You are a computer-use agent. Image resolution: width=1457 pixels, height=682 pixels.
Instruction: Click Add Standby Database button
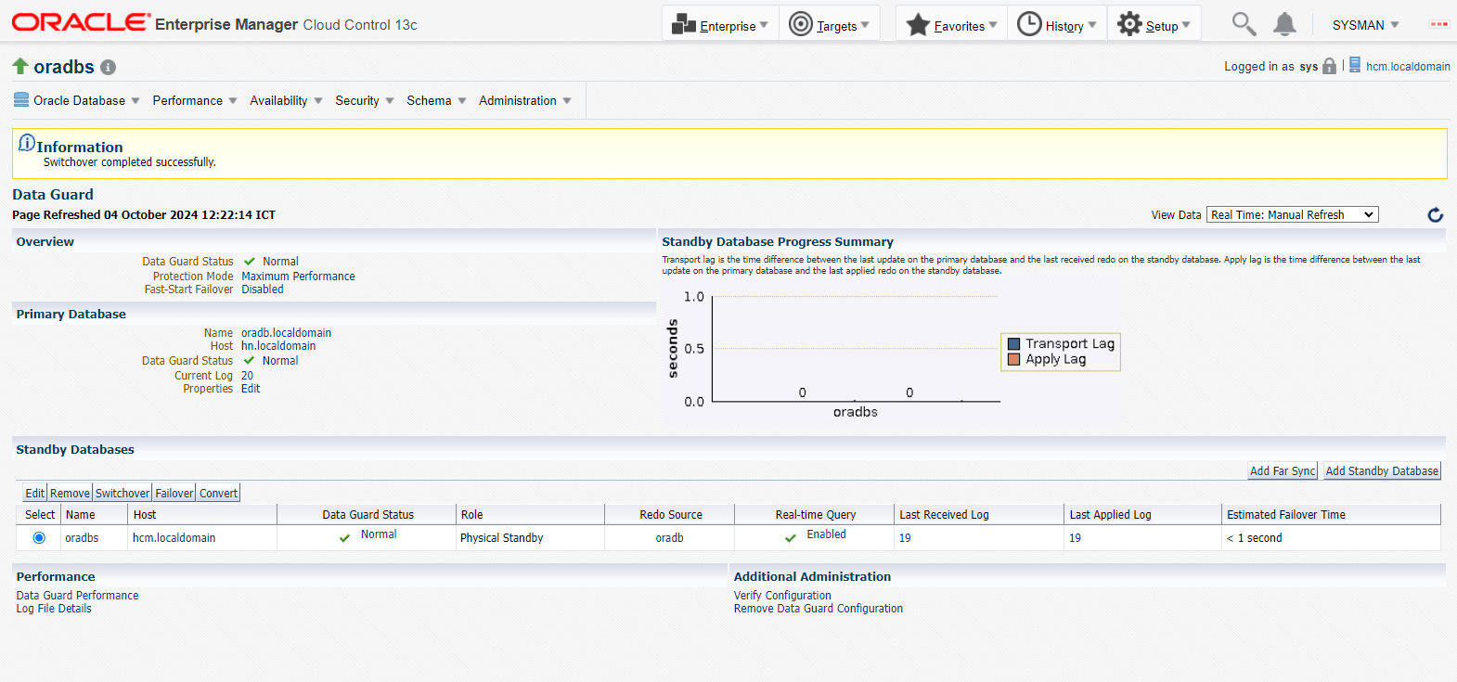1382,471
